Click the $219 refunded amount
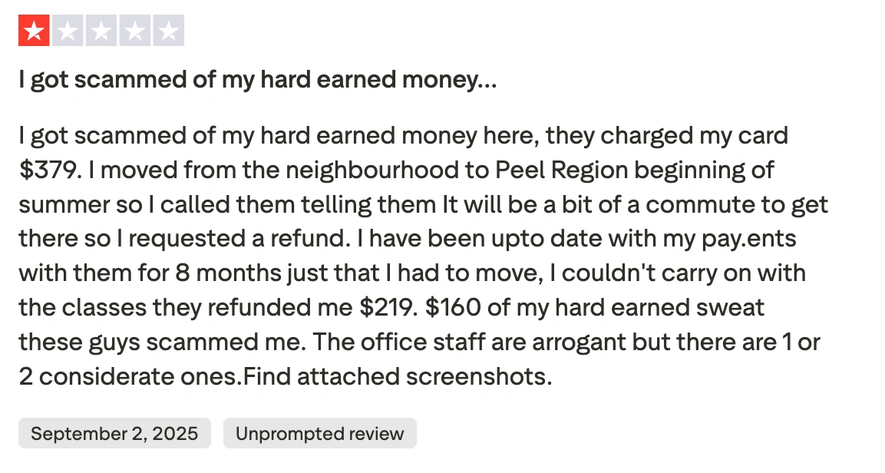The image size is (885, 473). (388, 307)
